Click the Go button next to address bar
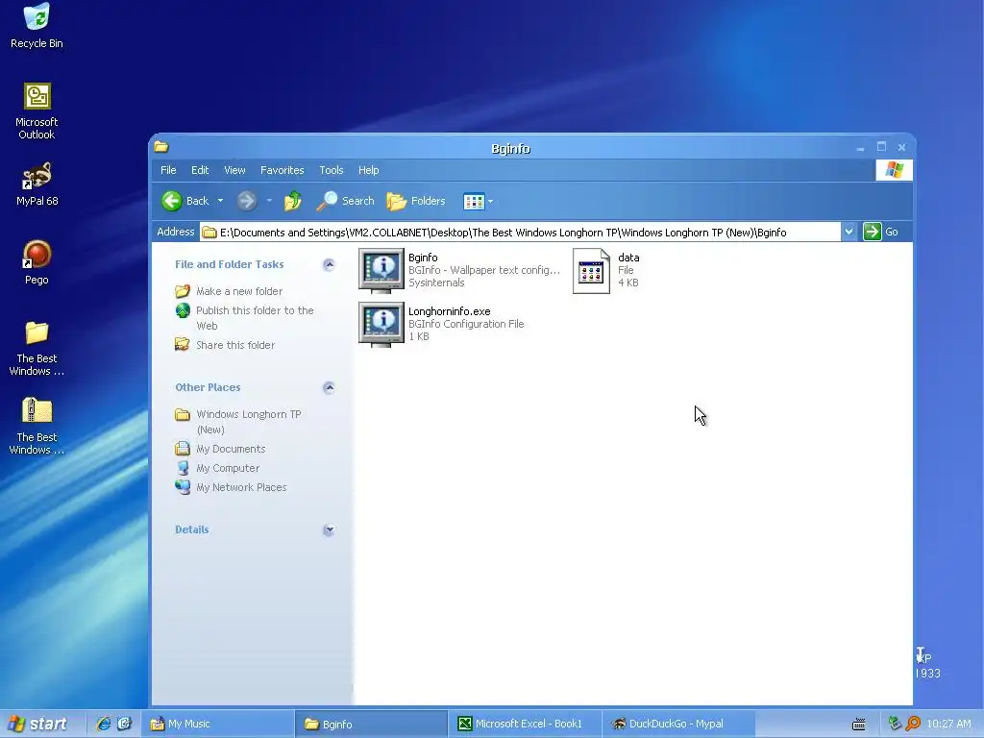984x738 pixels. [x=881, y=233]
